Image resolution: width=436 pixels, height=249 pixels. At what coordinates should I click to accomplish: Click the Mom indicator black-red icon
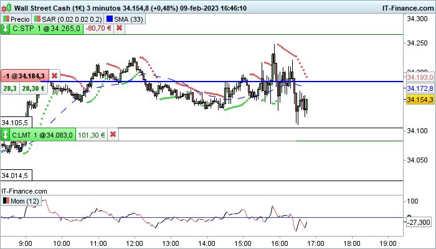[6, 201]
